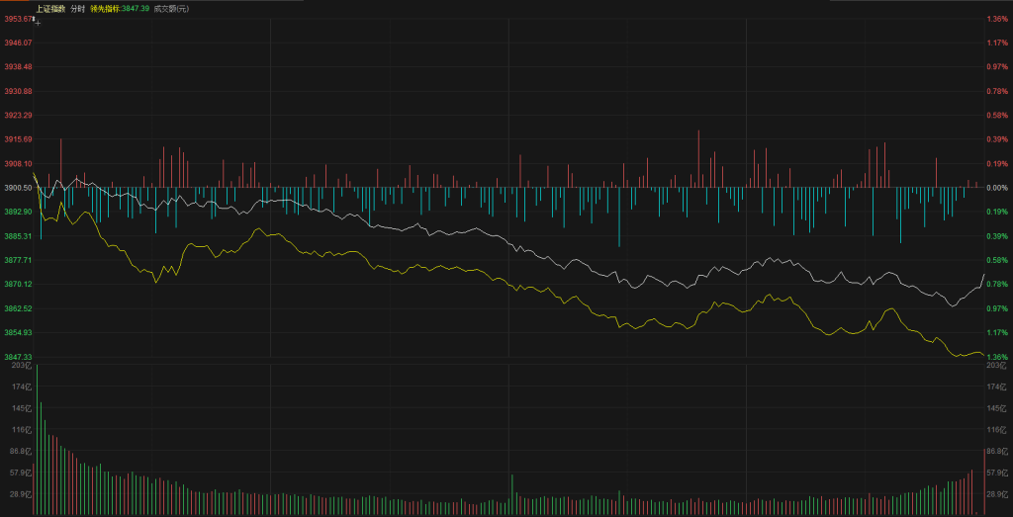
Task: Select the 分时 intraday chart label
Action: click(x=78, y=8)
